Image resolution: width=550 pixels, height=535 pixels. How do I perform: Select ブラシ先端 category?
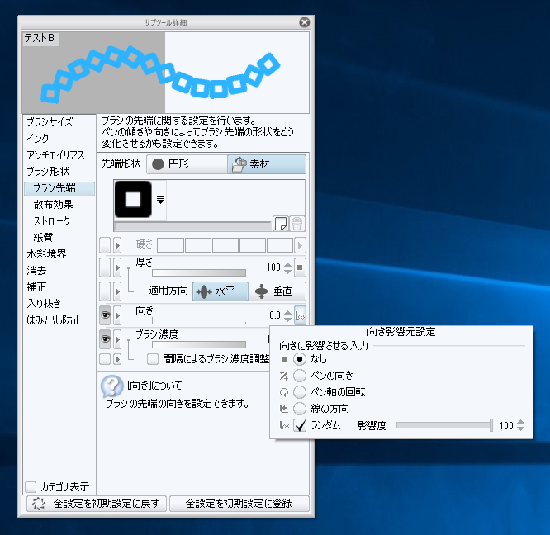coord(59,188)
